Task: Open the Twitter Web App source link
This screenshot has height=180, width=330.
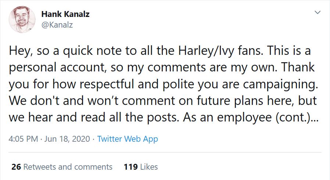Action: click(x=128, y=139)
